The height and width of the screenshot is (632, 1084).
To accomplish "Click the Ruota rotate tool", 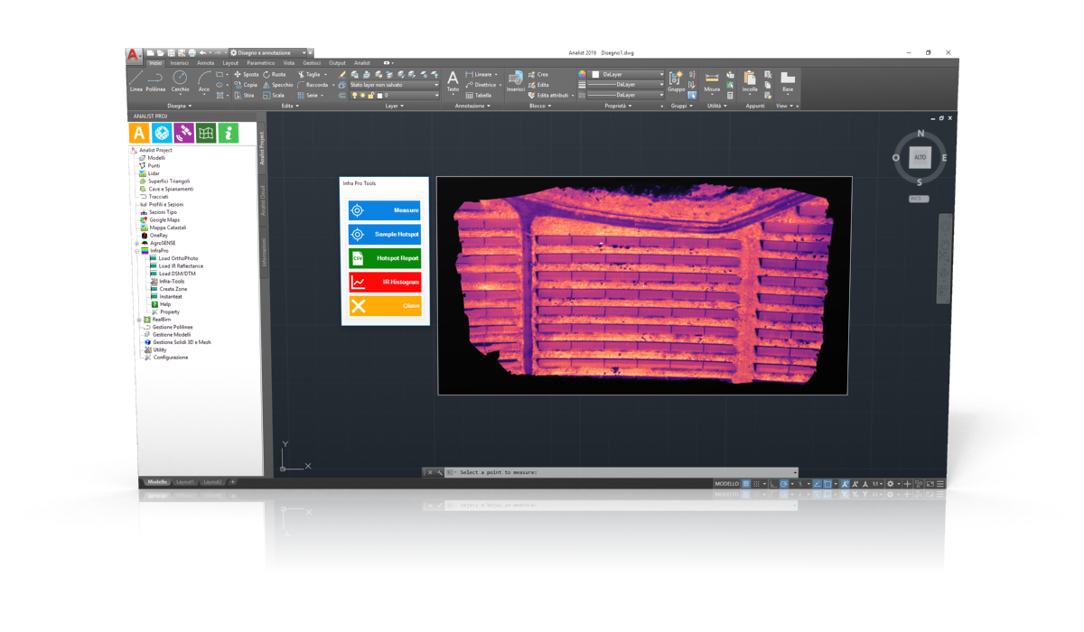I will [275, 74].
